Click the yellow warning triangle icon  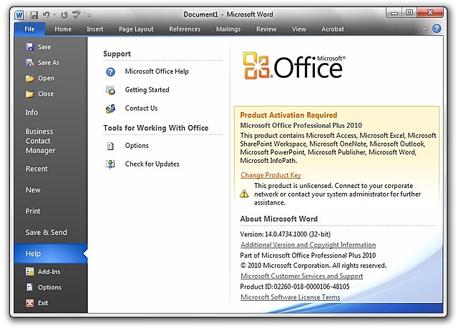[244, 194]
